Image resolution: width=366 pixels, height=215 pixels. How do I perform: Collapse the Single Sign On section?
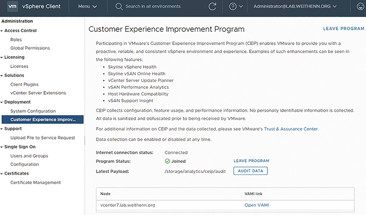click(x=2, y=147)
